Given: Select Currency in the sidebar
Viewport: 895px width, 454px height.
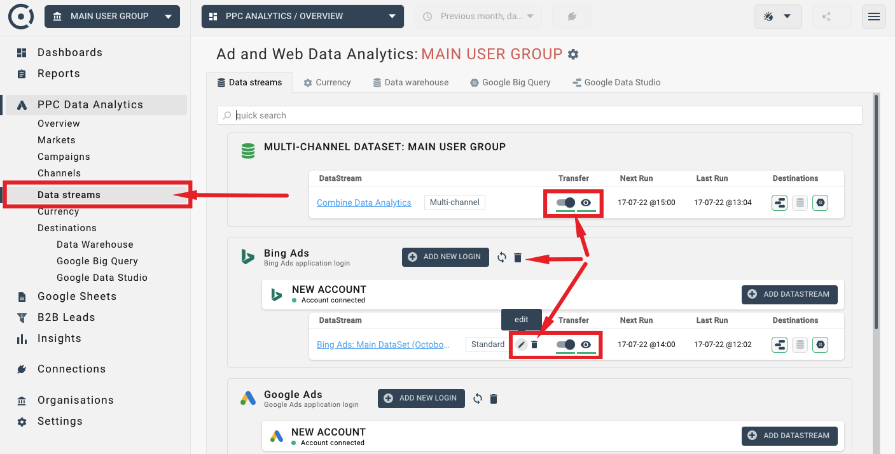Looking at the screenshot, I should [x=58, y=211].
